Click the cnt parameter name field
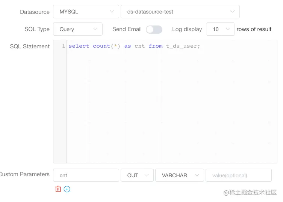 pos(86,175)
